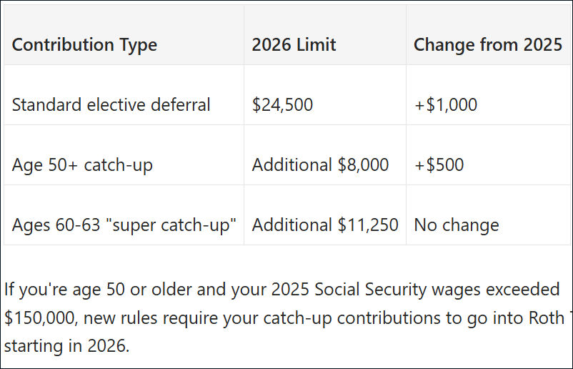Screen dimensions: 573x369
Task: Click the $24,500 limit cell
Action: (x=282, y=105)
